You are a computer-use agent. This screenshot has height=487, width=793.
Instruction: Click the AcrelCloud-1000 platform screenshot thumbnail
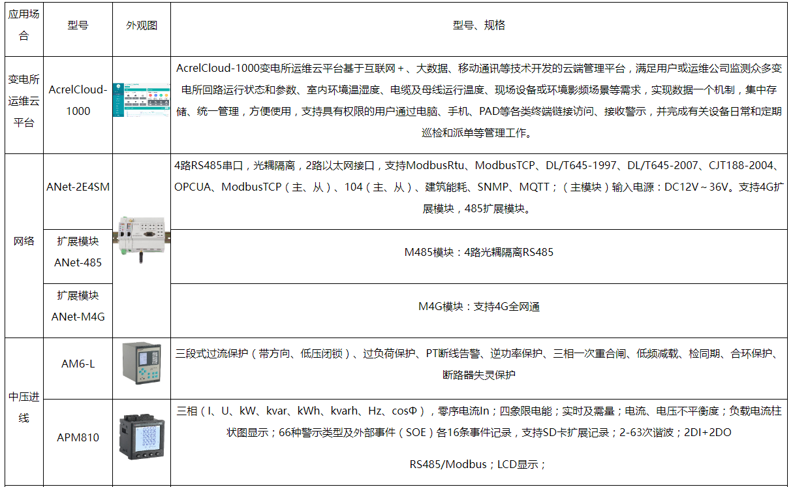(x=141, y=101)
